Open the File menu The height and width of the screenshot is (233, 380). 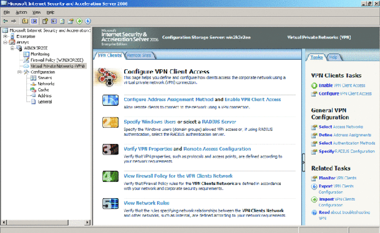(6, 12)
